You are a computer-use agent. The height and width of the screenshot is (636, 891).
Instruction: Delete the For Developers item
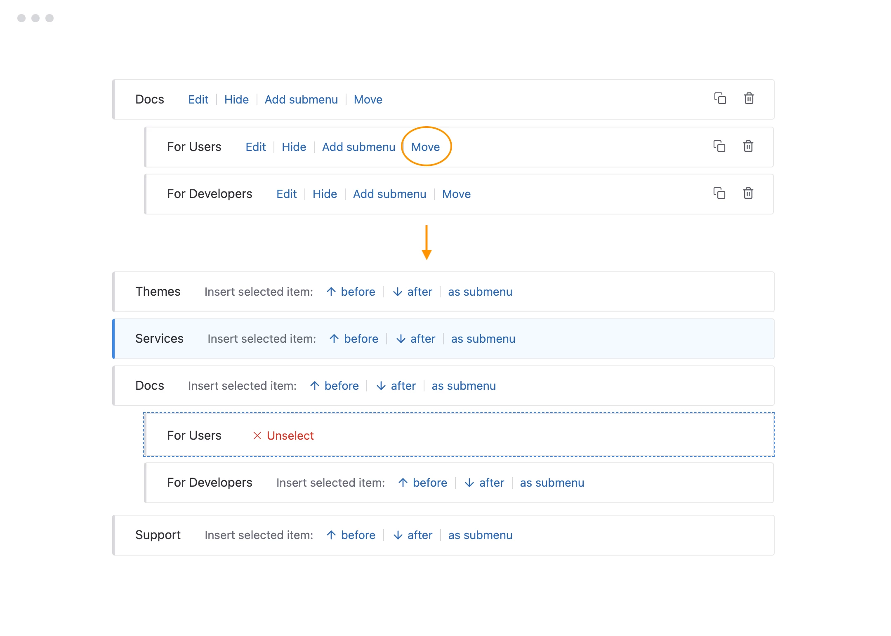click(x=748, y=193)
